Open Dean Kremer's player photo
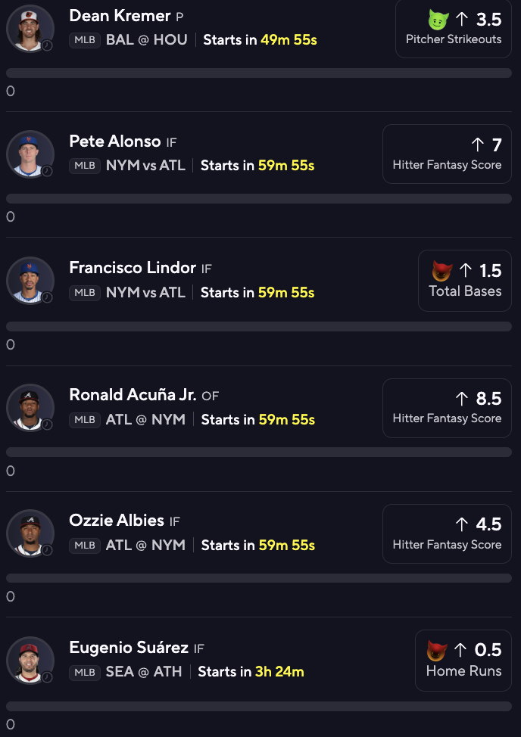This screenshot has width=521, height=737. coord(30,28)
